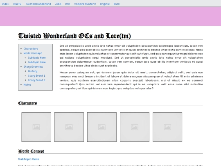This screenshot has width=221, height=166.
Task: Jump to Characters from the contents box
Action: click(31, 49)
